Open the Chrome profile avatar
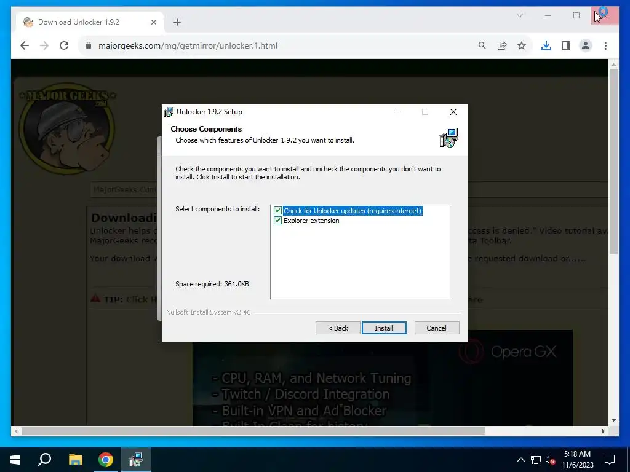This screenshot has height=472, width=630. click(586, 45)
